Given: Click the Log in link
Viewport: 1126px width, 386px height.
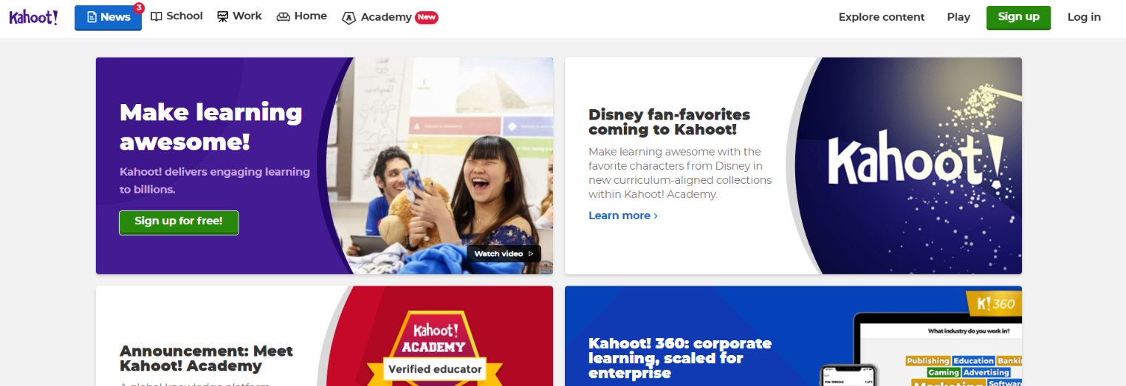Looking at the screenshot, I should (x=1084, y=17).
